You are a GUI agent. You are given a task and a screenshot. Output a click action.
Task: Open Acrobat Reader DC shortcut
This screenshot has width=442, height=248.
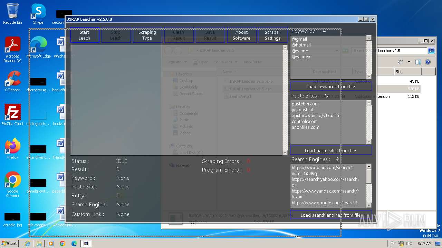click(x=12, y=50)
